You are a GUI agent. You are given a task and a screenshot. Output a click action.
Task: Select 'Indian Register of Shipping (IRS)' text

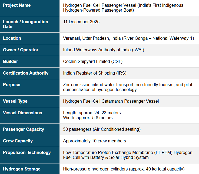click(95, 73)
